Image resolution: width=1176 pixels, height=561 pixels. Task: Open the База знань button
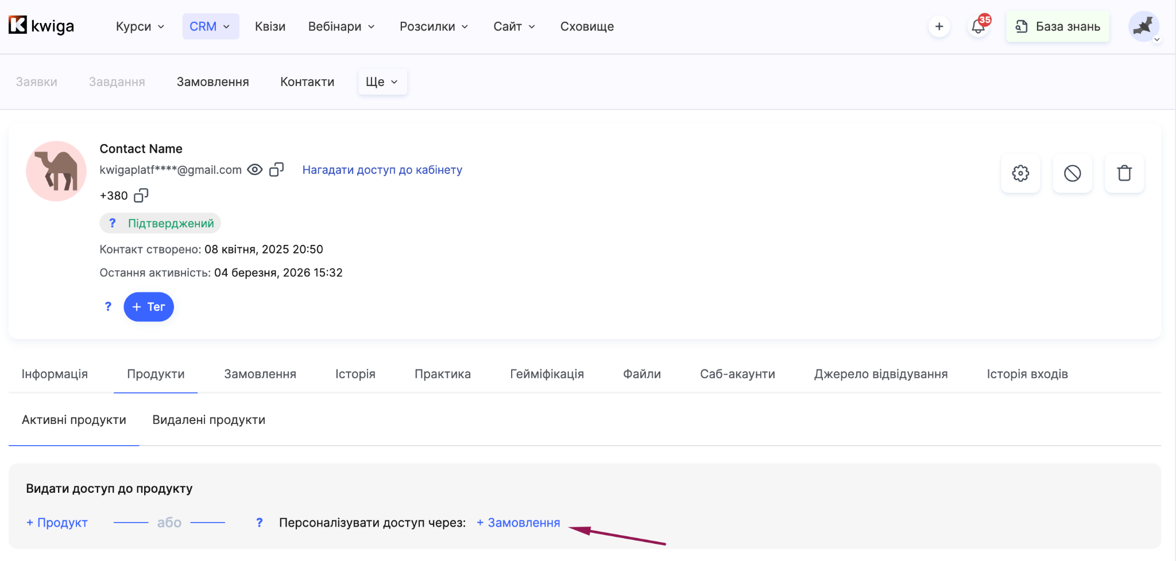pyautogui.click(x=1058, y=26)
